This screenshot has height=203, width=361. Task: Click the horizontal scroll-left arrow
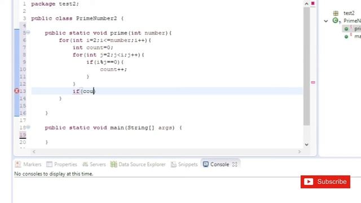click(34, 152)
